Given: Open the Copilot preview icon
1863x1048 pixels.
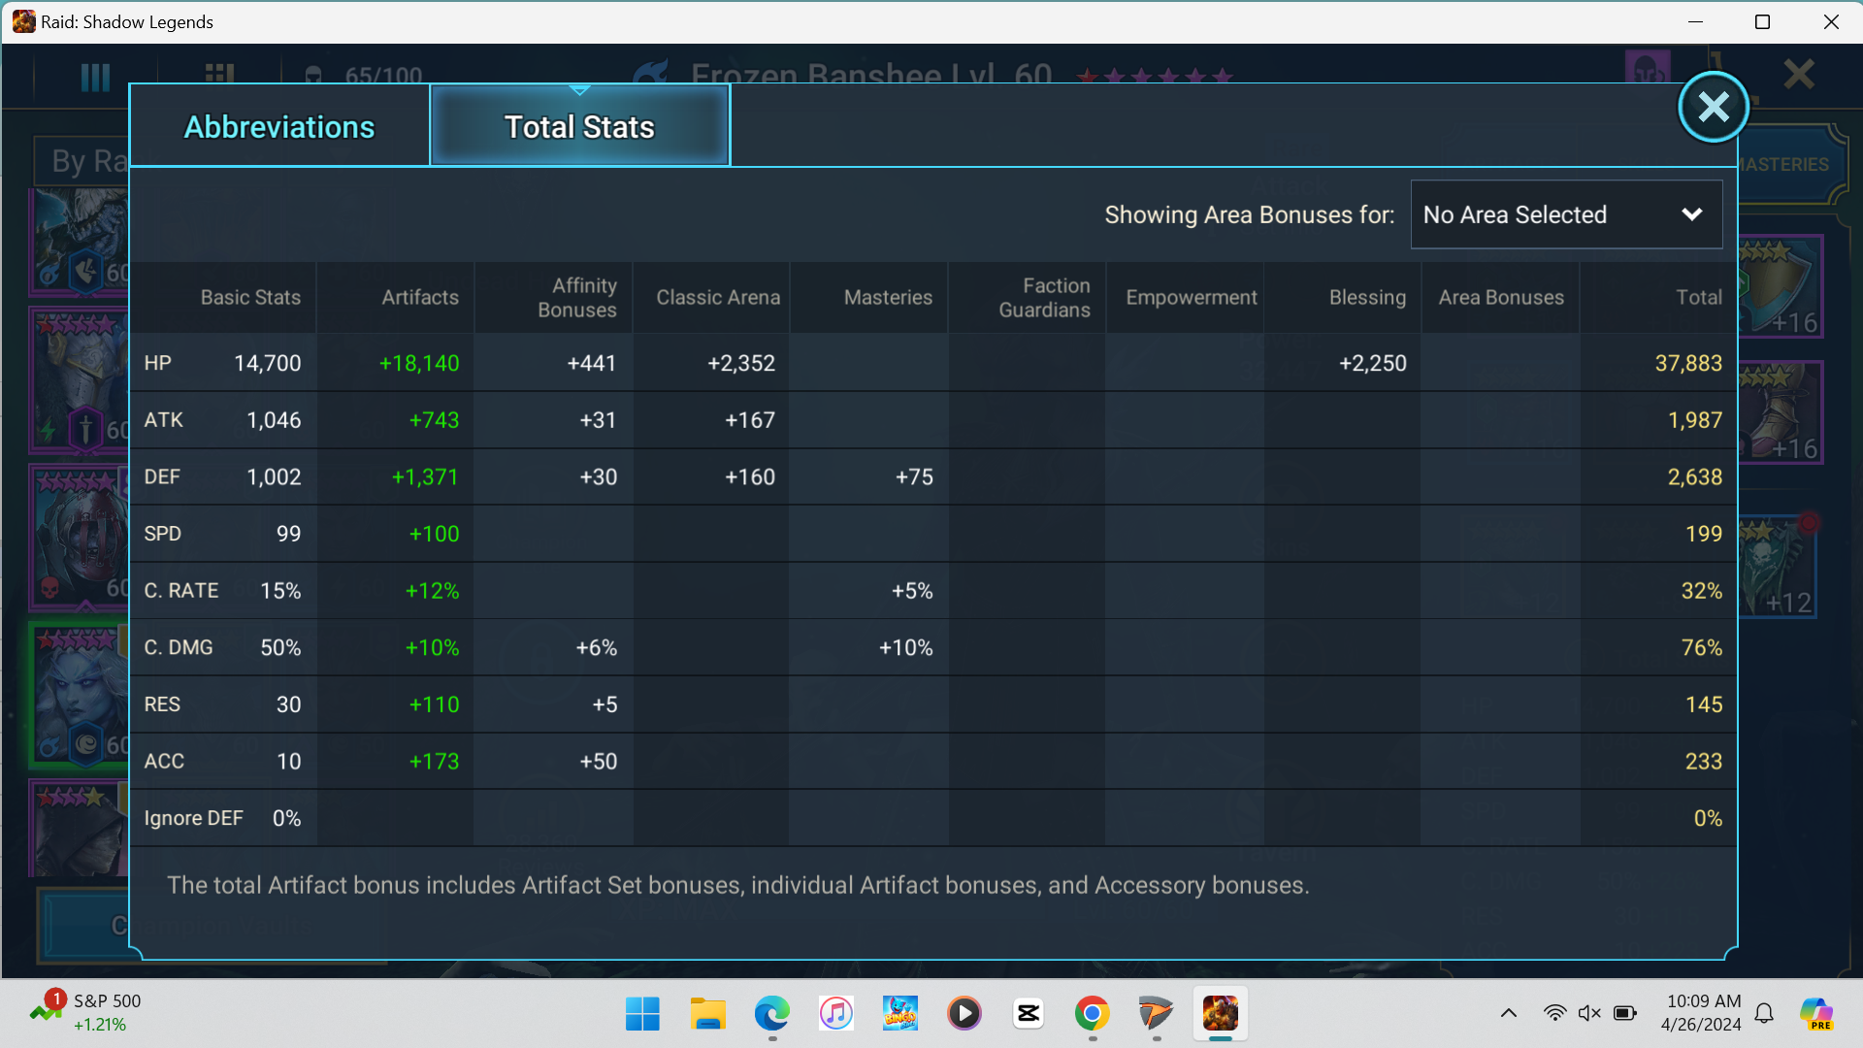Looking at the screenshot, I should [1815, 1013].
